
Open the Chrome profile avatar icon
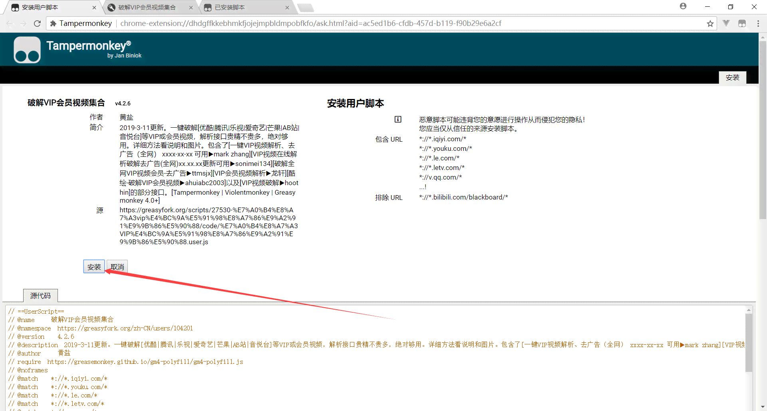pos(683,6)
